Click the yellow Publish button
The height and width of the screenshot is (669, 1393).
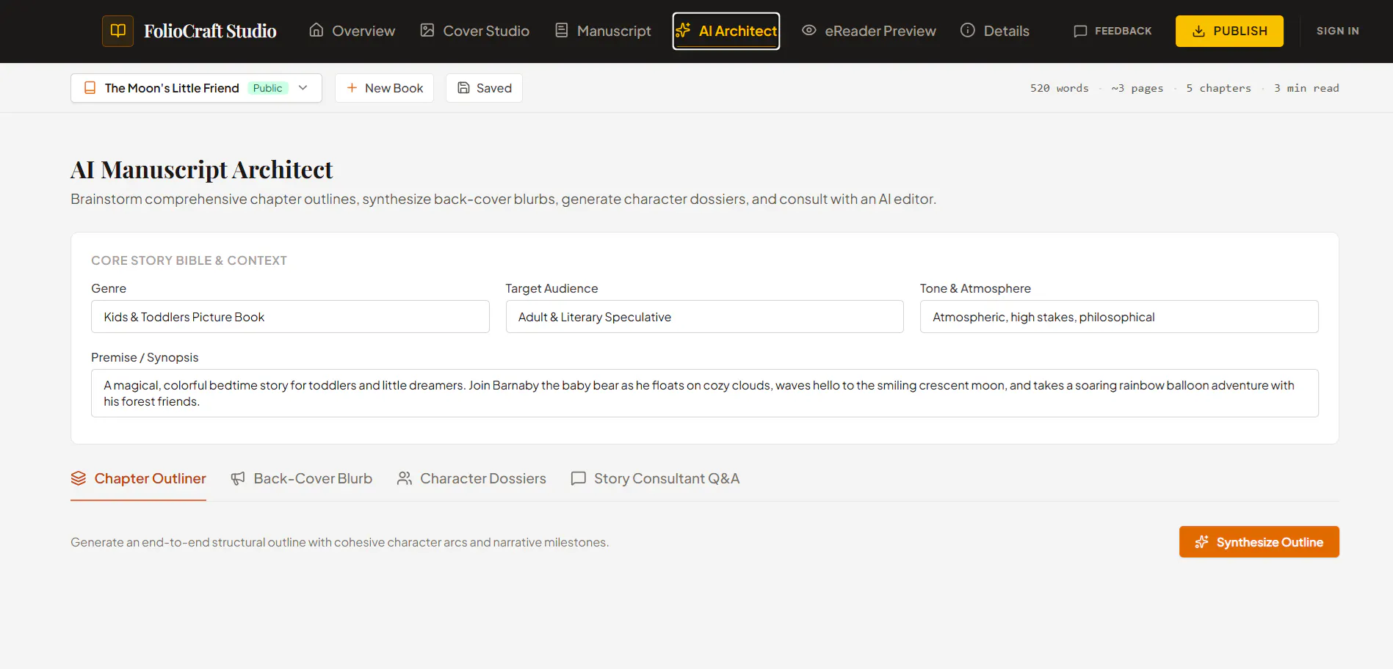(x=1229, y=31)
